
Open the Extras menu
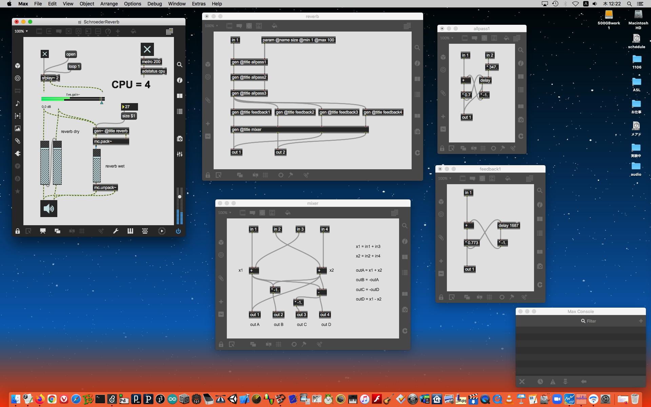point(198,4)
